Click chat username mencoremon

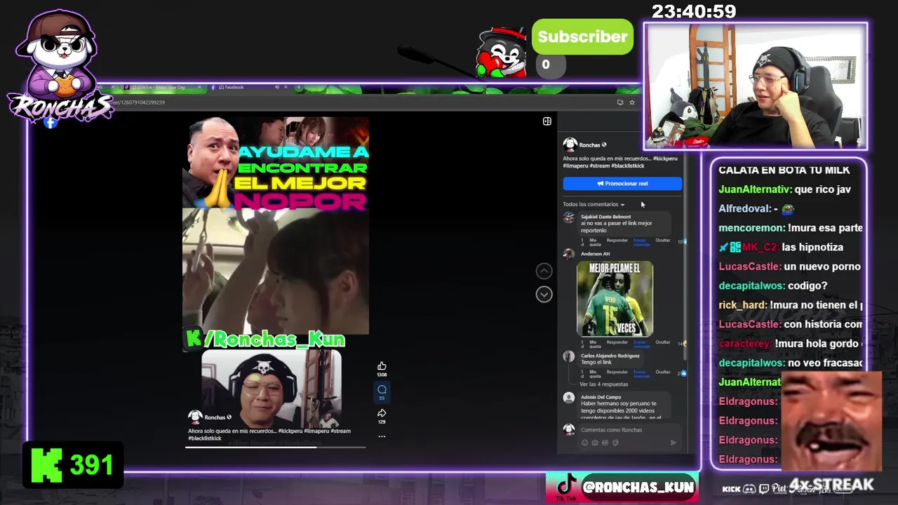click(751, 228)
